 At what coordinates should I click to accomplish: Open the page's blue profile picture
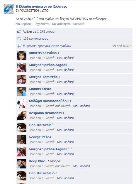tap(9, 9)
